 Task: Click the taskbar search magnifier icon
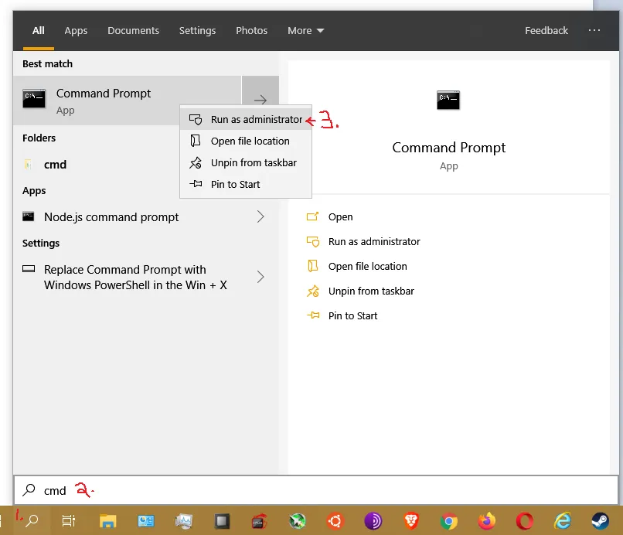(x=32, y=520)
